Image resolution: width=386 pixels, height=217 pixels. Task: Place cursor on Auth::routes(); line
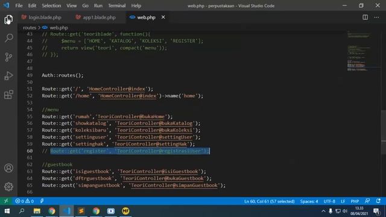coord(63,75)
